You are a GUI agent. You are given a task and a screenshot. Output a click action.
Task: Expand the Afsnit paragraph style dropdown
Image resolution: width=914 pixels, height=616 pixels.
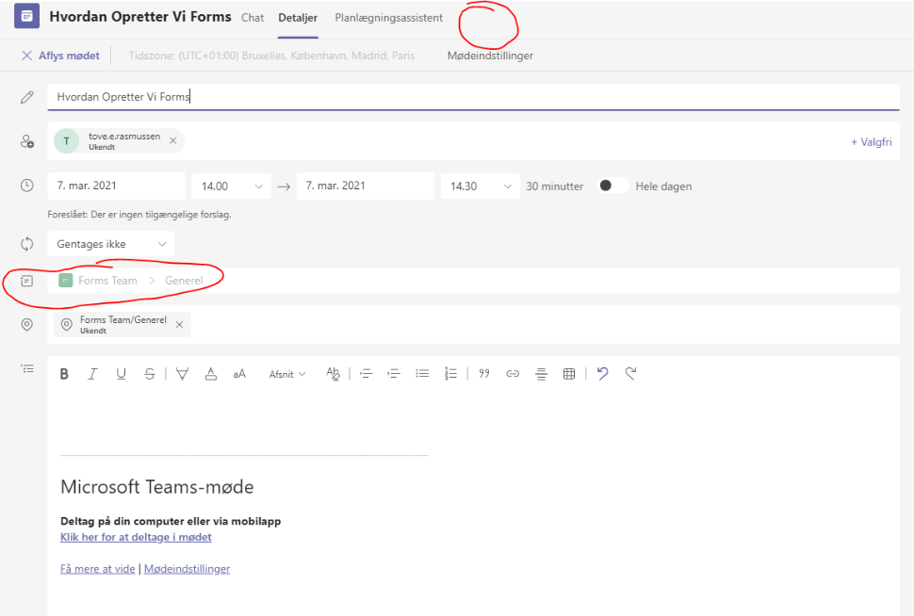coord(286,374)
